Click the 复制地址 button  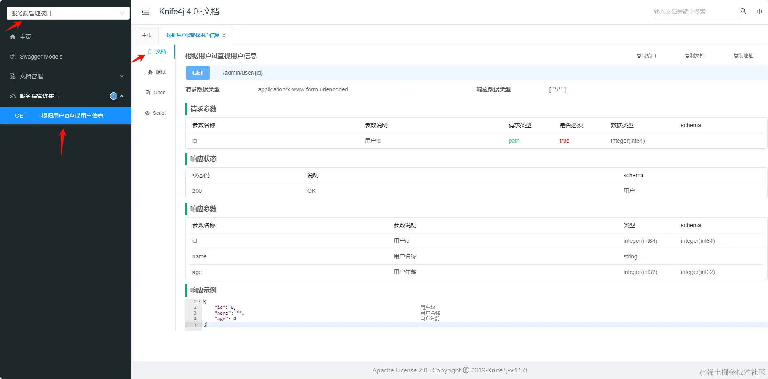[743, 56]
